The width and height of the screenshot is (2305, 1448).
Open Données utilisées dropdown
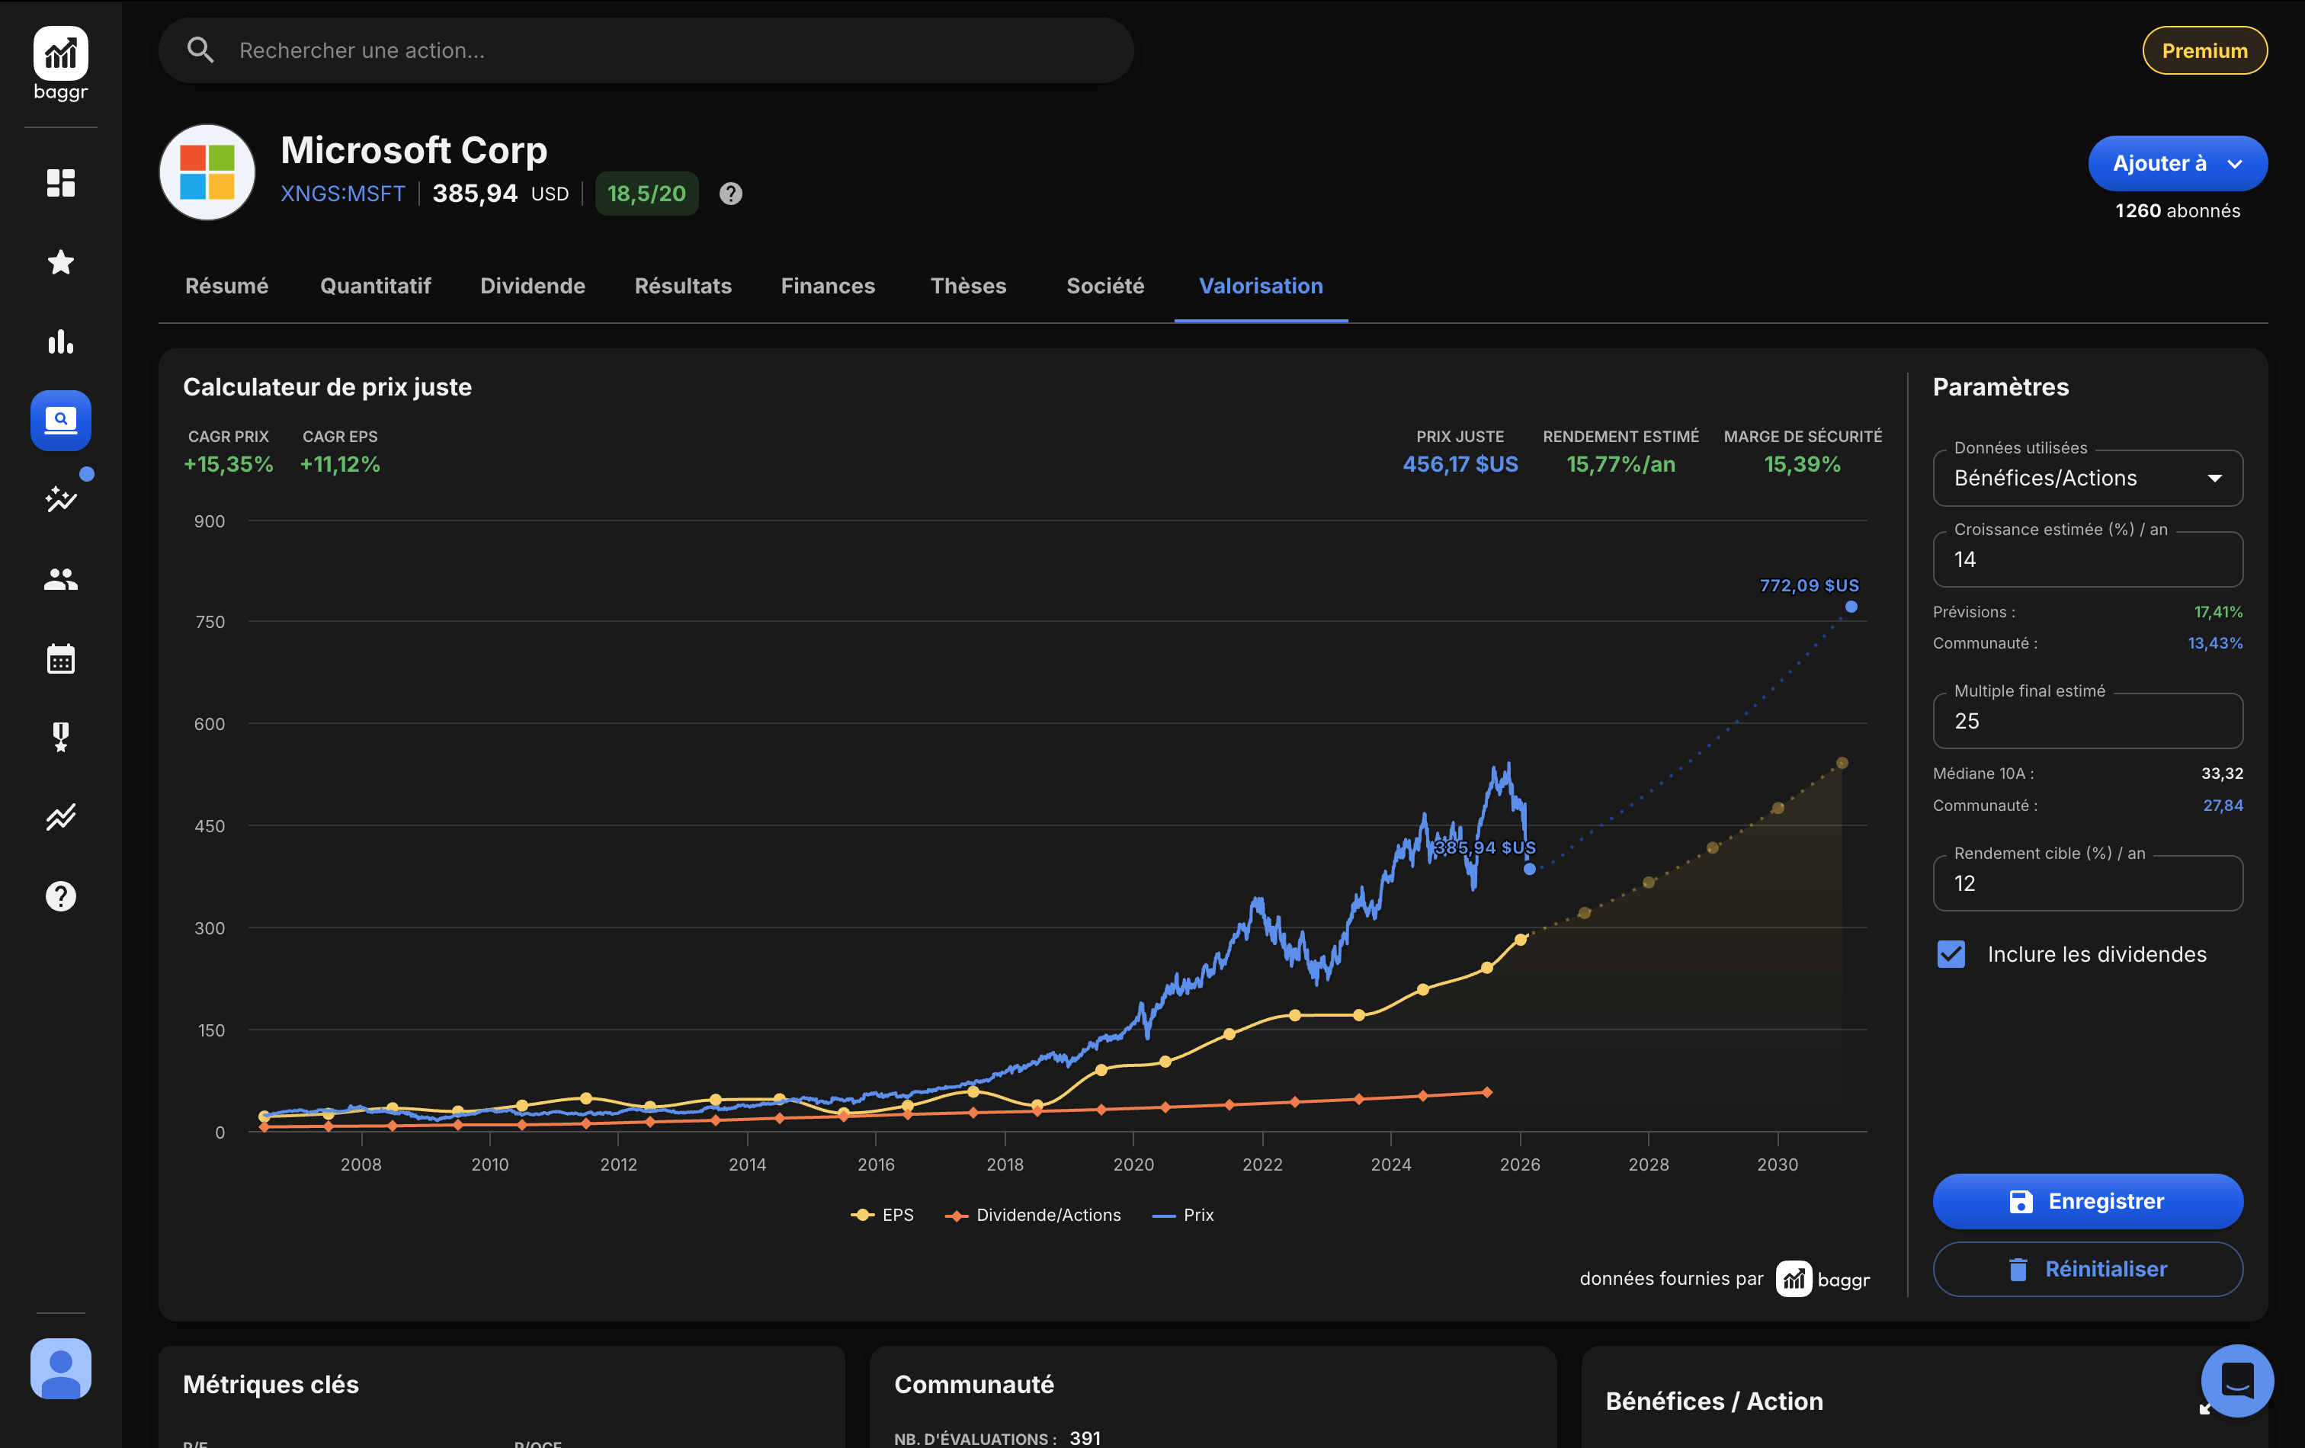click(x=2087, y=478)
